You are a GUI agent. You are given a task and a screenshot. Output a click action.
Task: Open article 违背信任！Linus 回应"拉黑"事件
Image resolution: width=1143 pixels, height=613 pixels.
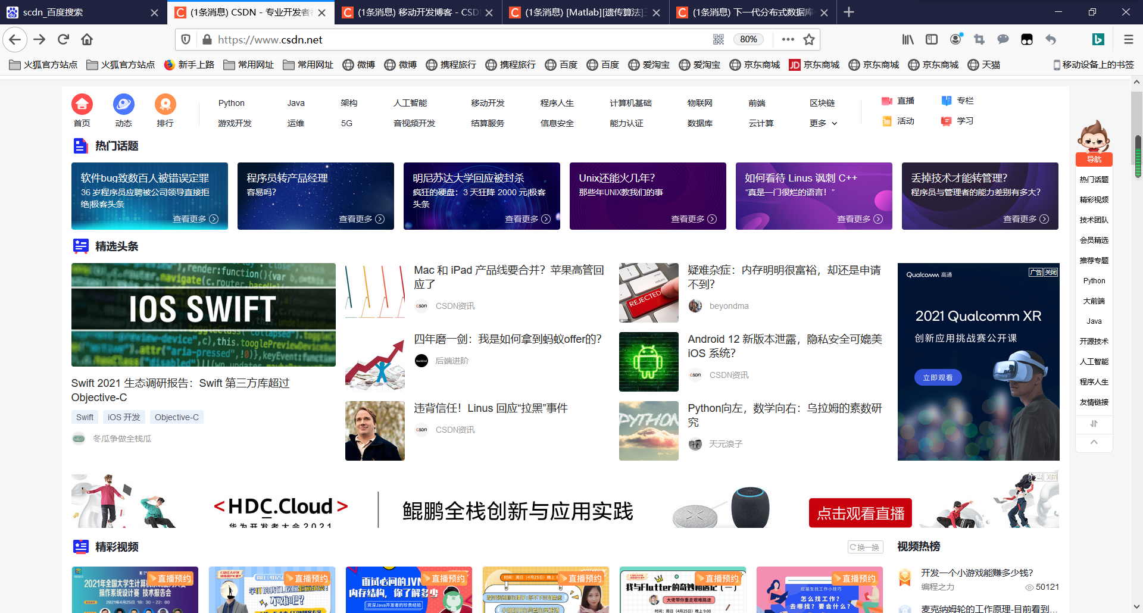[x=491, y=408]
